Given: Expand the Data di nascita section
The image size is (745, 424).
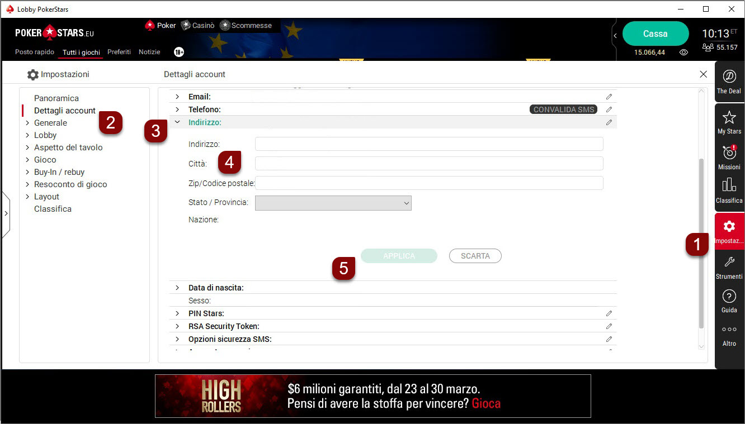Looking at the screenshot, I should 177,288.
